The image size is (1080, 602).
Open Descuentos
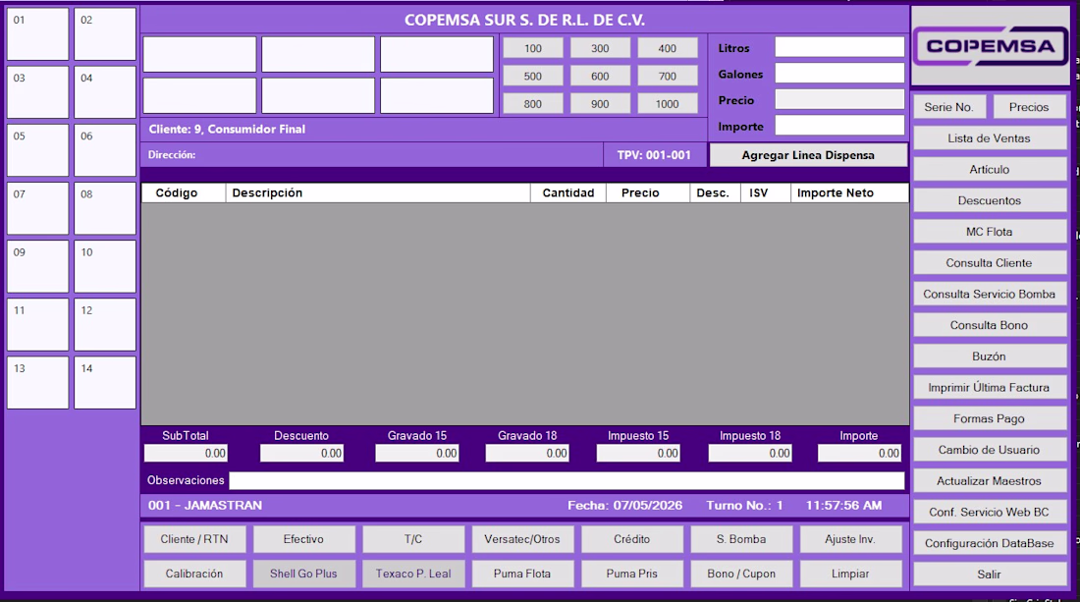click(989, 200)
